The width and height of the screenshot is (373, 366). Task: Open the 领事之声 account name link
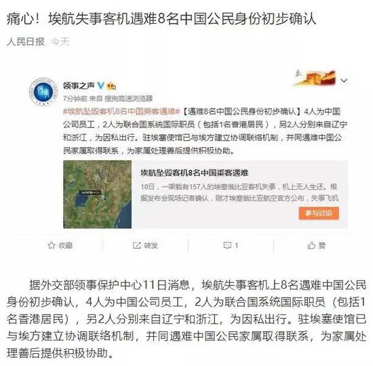tap(79, 85)
